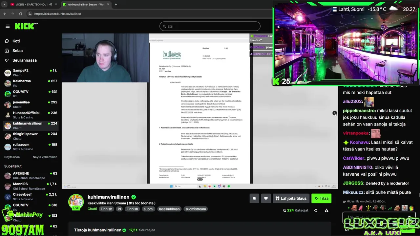Click Lahjoita tilaus gift button

291,198
